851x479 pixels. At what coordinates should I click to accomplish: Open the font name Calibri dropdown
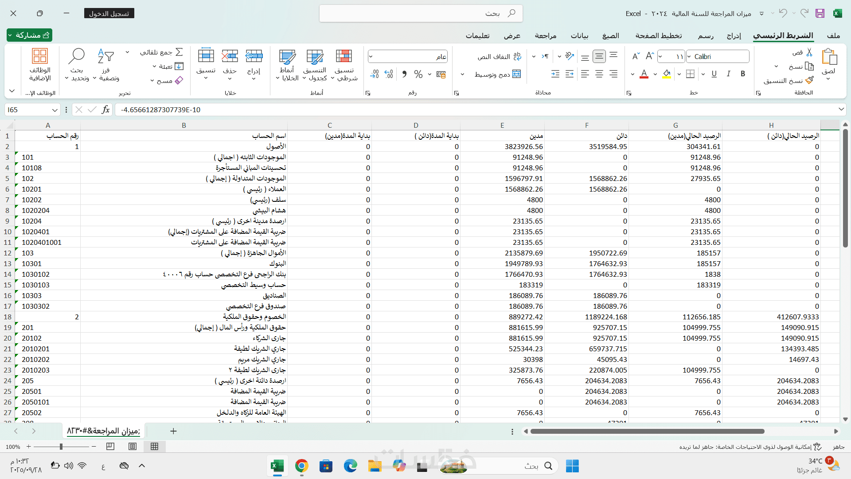point(689,56)
